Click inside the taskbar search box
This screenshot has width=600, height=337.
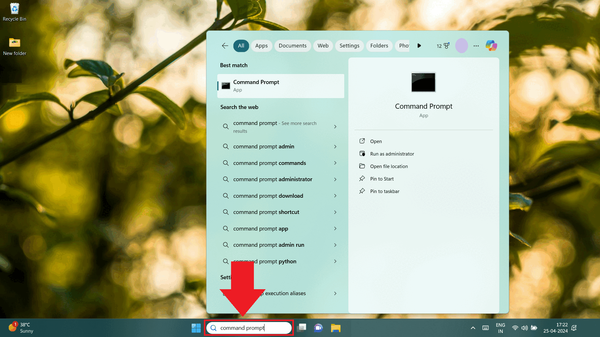point(249,328)
